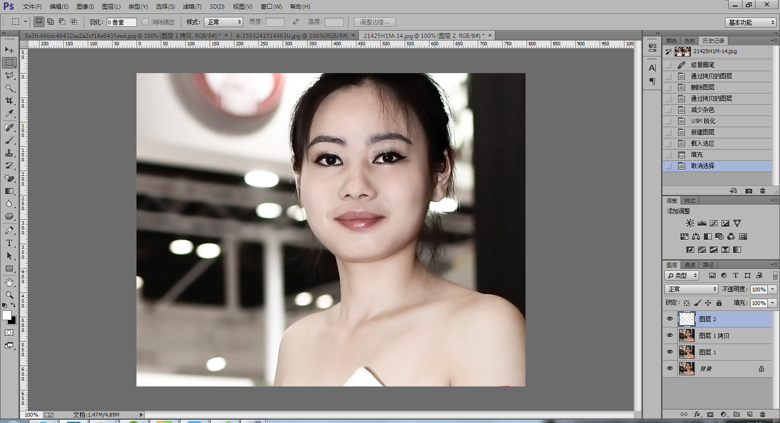Add Brightness/Contrast adjustment icon
Image resolution: width=780 pixels, height=423 pixels.
coord(690,223)
